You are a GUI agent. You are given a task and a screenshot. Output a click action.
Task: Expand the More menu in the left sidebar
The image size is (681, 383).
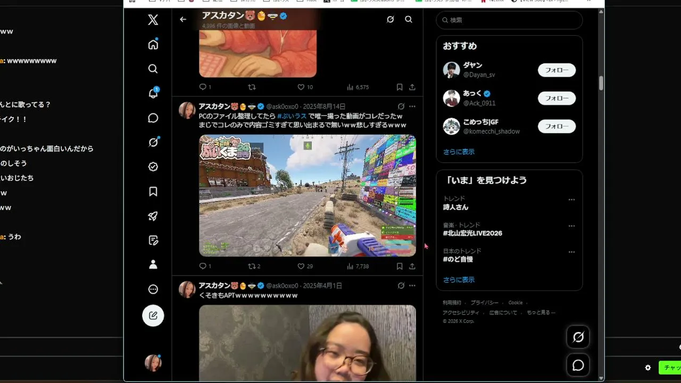pyautogui.click(x=153, y=289)
